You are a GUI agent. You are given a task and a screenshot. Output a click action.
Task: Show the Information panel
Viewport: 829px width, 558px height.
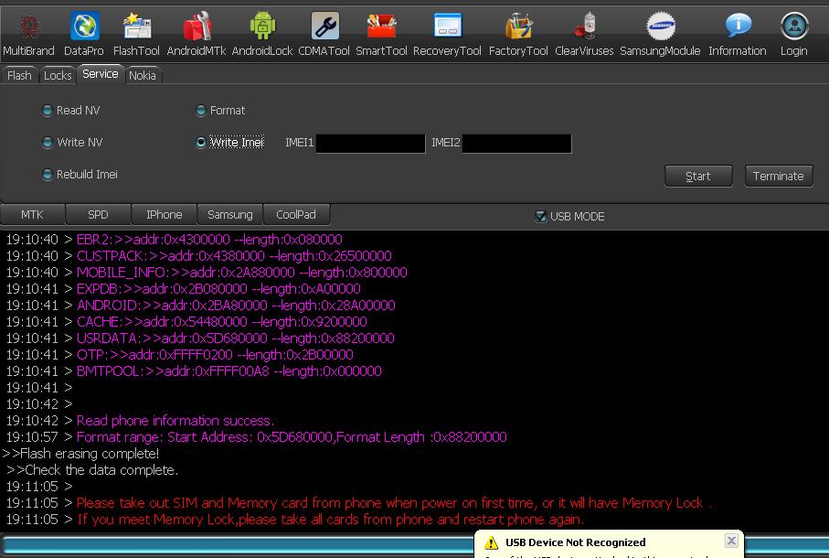pos(738,35)
